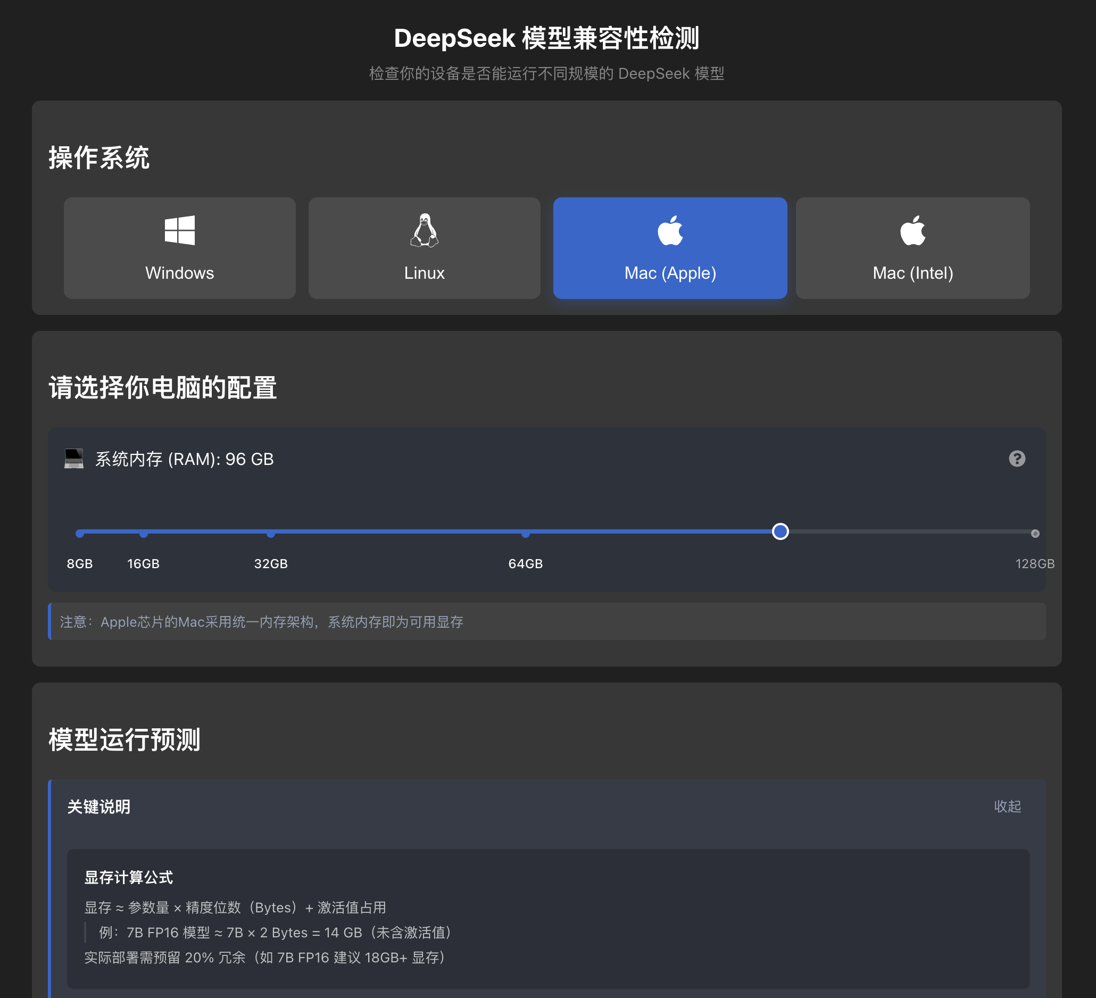Set RAM slider to 64GB mark
The image size is (1096, 998).
[x=526, y=534]
